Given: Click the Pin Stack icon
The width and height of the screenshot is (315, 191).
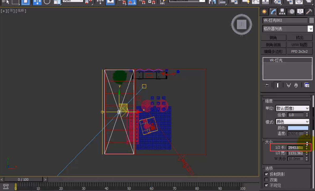Looking at the screenshot, I should [x=266, y=85].
